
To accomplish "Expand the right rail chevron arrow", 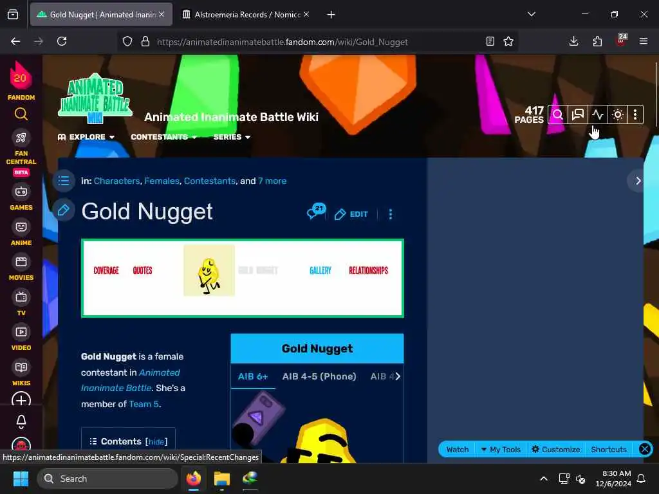I will pyautogui.click(x=638, y=181).
